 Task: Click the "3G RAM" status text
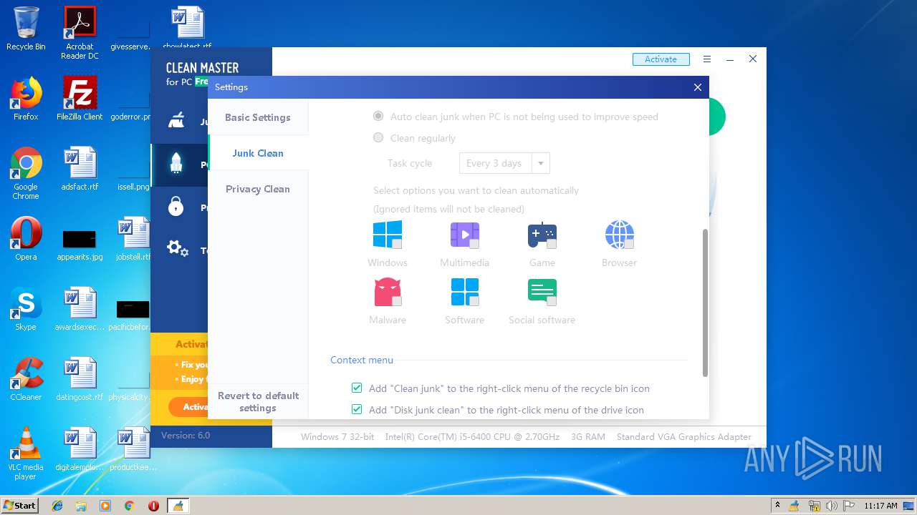588,436
